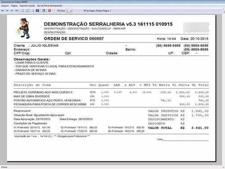Click the 'VERIFICAR O LOCAL PARA ESTACIONAMENTO' note

[62, 66]
